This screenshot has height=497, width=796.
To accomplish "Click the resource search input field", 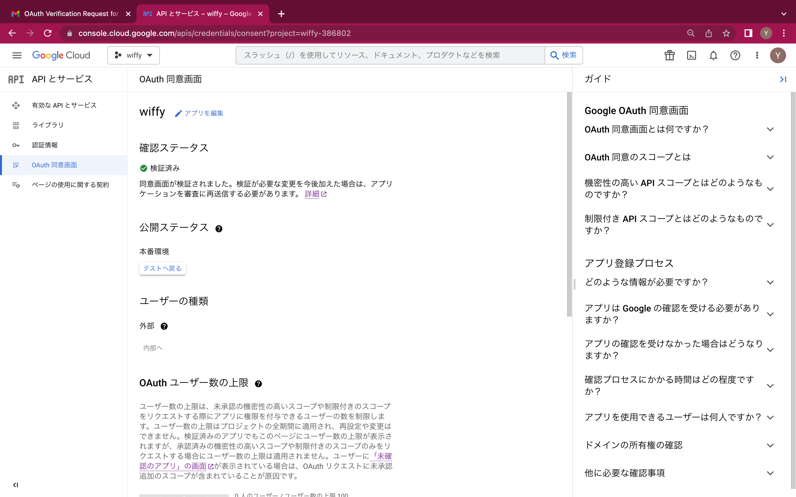I will coord(391,55).
